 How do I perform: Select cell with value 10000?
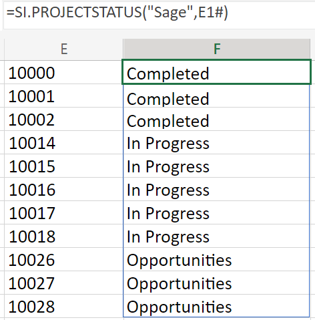(63, 72)
